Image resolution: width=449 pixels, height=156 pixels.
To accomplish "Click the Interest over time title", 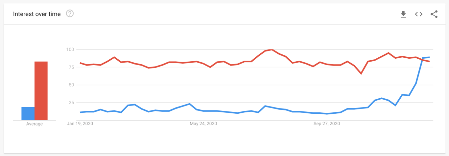I will tap(37, 14).
